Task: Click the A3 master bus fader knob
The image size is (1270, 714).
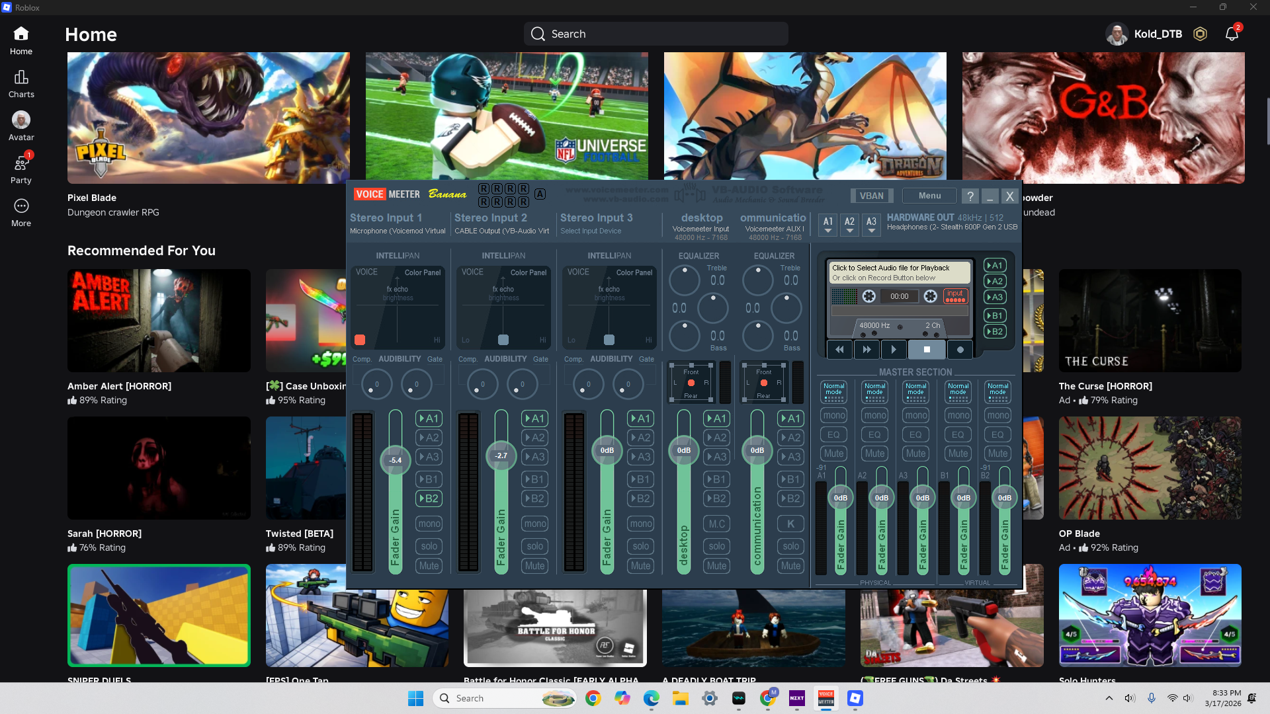Action: [x=922, y=498]
